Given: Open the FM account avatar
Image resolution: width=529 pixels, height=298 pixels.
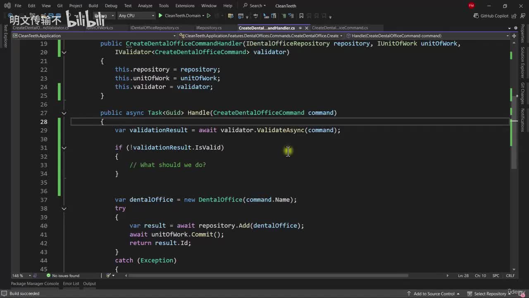Looking at the screenshot, I should 472,6.
